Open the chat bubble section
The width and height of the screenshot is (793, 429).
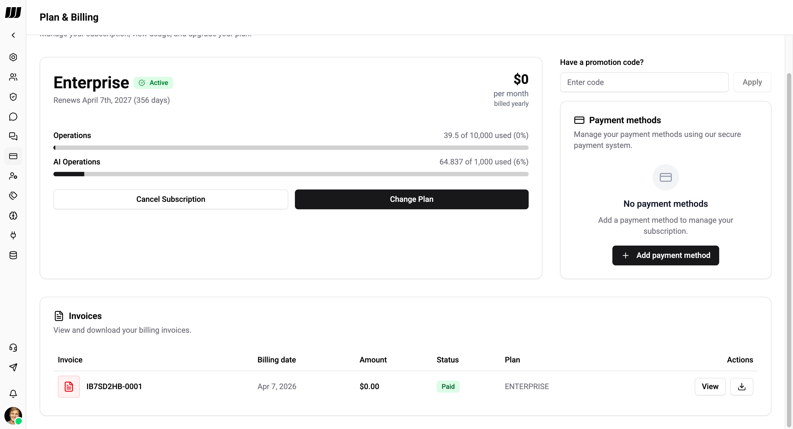[13, 117]
